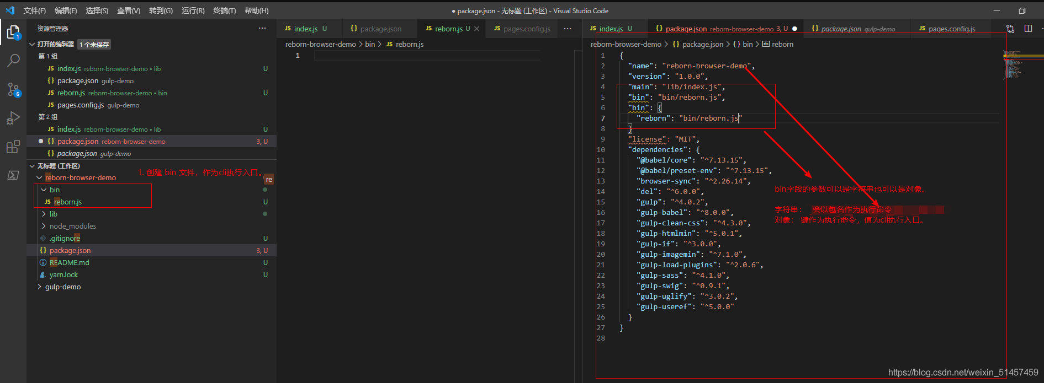Image resolution: width=1044 pixels, height=383 pixels.
Task: Select package.json reborn-browser-demo in 第 2 组
Action: point(152,141)
